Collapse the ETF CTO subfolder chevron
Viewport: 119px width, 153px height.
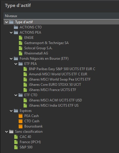16,95
